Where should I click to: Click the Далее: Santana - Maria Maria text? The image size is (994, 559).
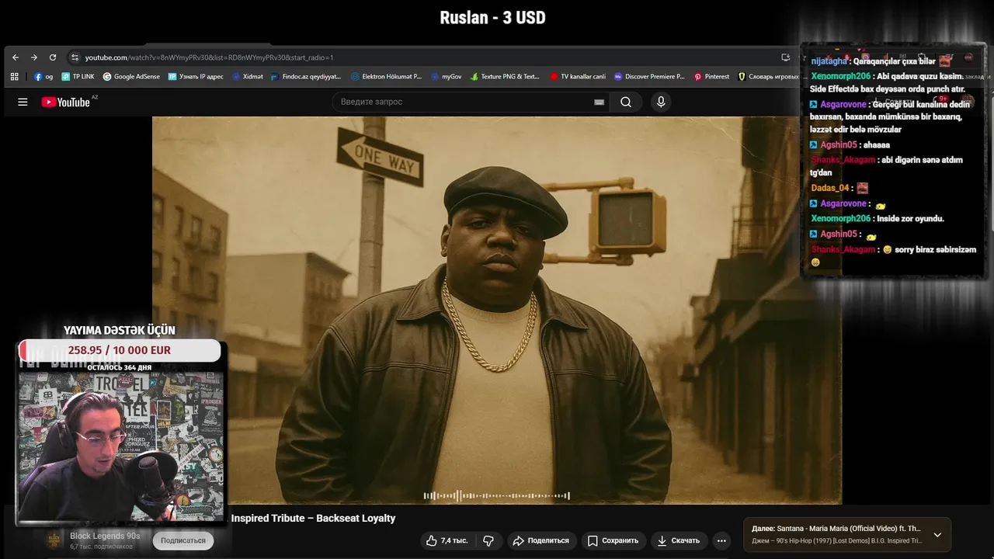(x=836, y=529)
